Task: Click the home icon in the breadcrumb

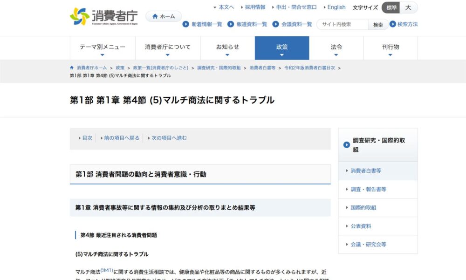Action: point(72,68)
